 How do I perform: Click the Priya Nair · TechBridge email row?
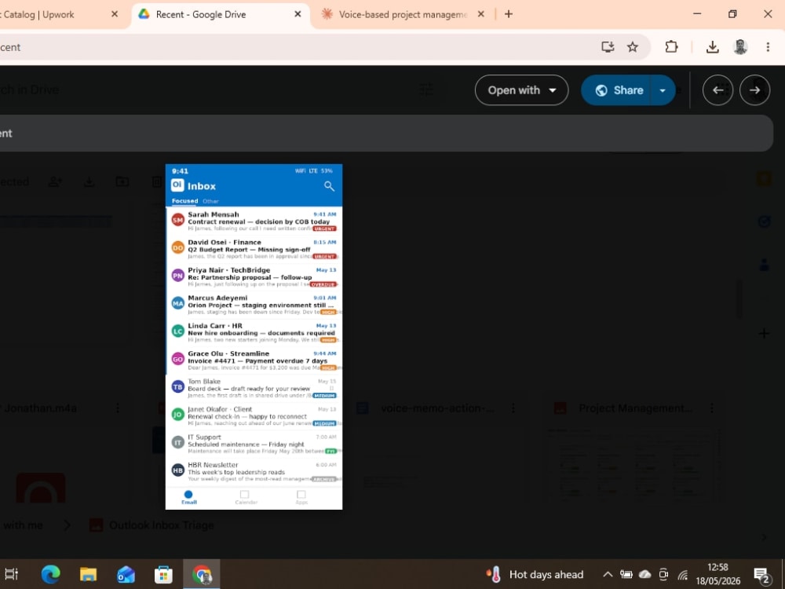254,276
